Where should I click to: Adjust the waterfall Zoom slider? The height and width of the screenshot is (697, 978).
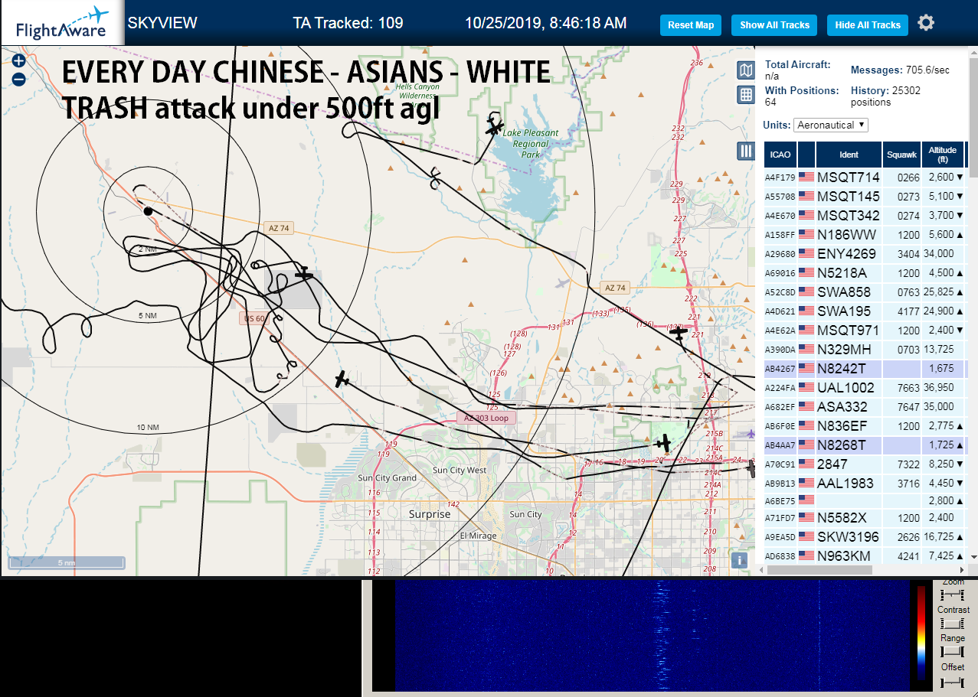[953, 594]
